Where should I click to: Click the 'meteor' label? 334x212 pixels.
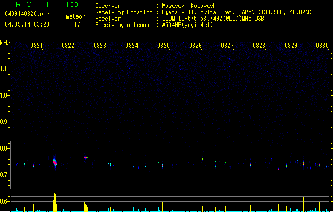[x=75, y=16]
